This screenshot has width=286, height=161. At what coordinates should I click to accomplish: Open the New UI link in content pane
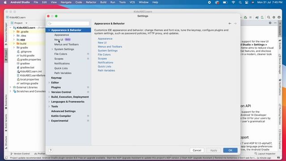click(x=102, y=42)
